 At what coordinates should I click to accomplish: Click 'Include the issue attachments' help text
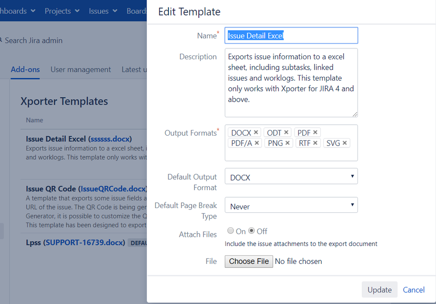pos(301,244)
